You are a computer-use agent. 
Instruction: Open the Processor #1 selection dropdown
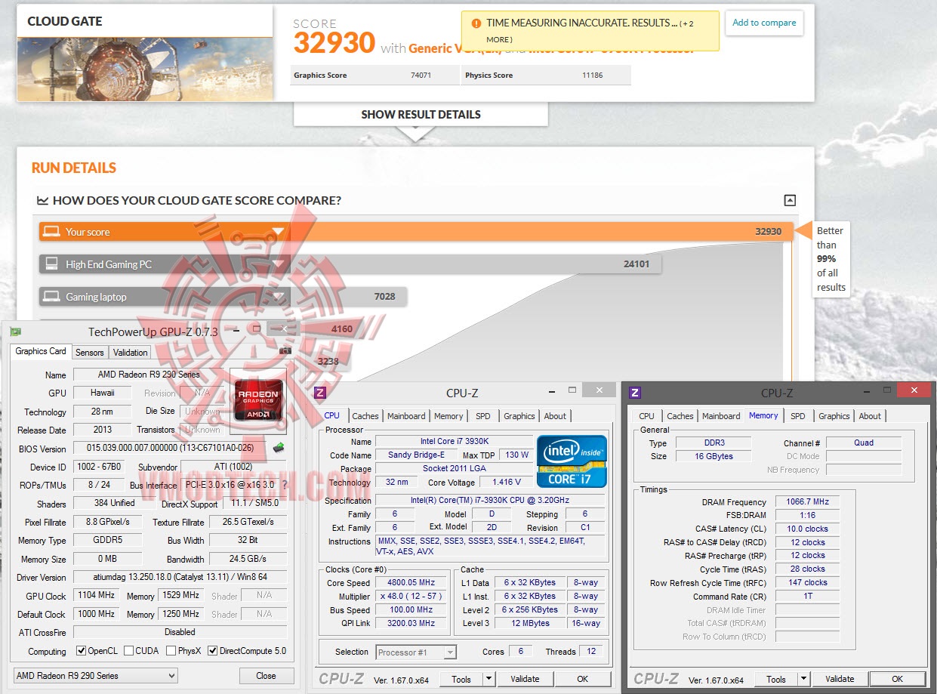click(417, 652)
